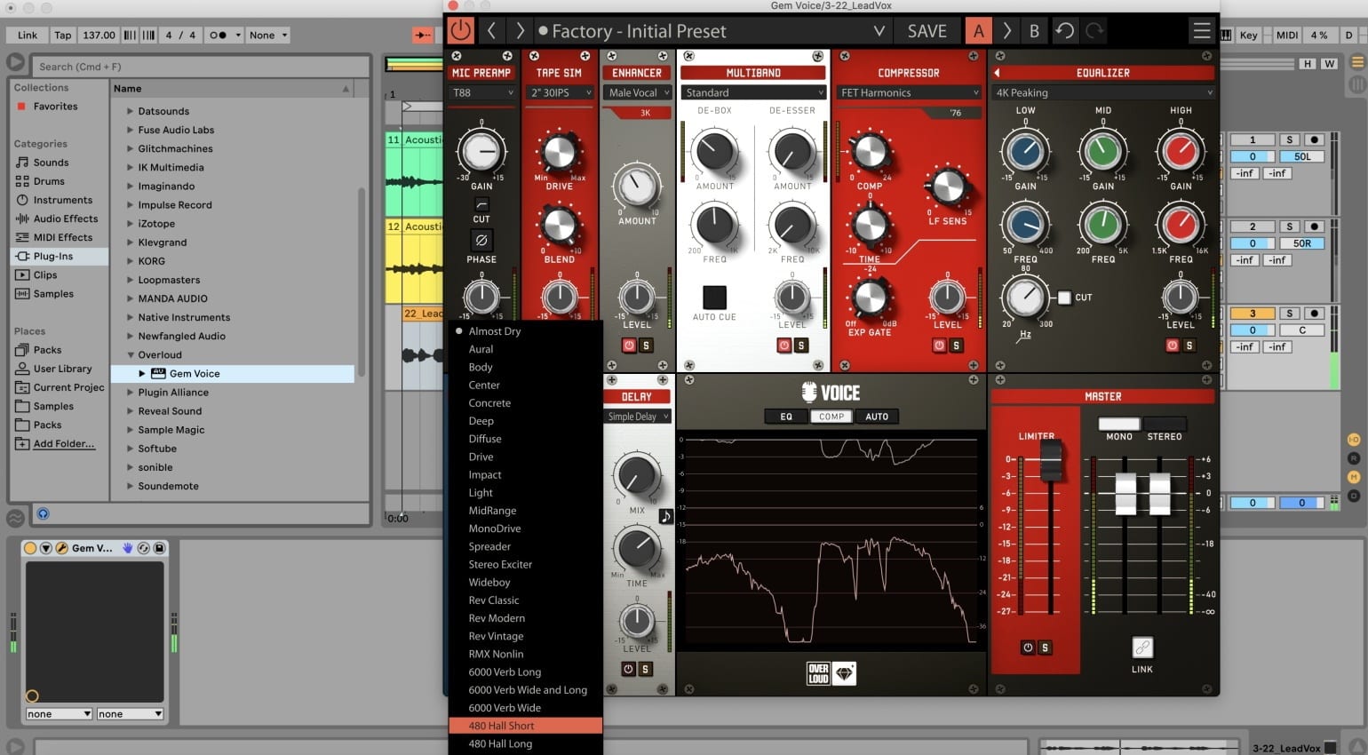Open the Clips category in the browser
1368x755 pixels.
45,274
